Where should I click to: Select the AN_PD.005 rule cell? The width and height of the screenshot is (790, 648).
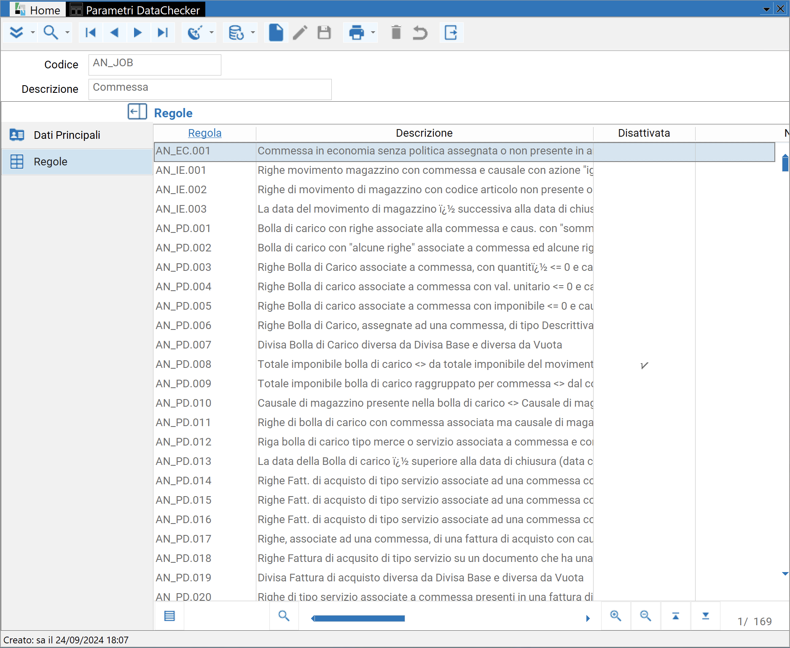click(205, 306)
